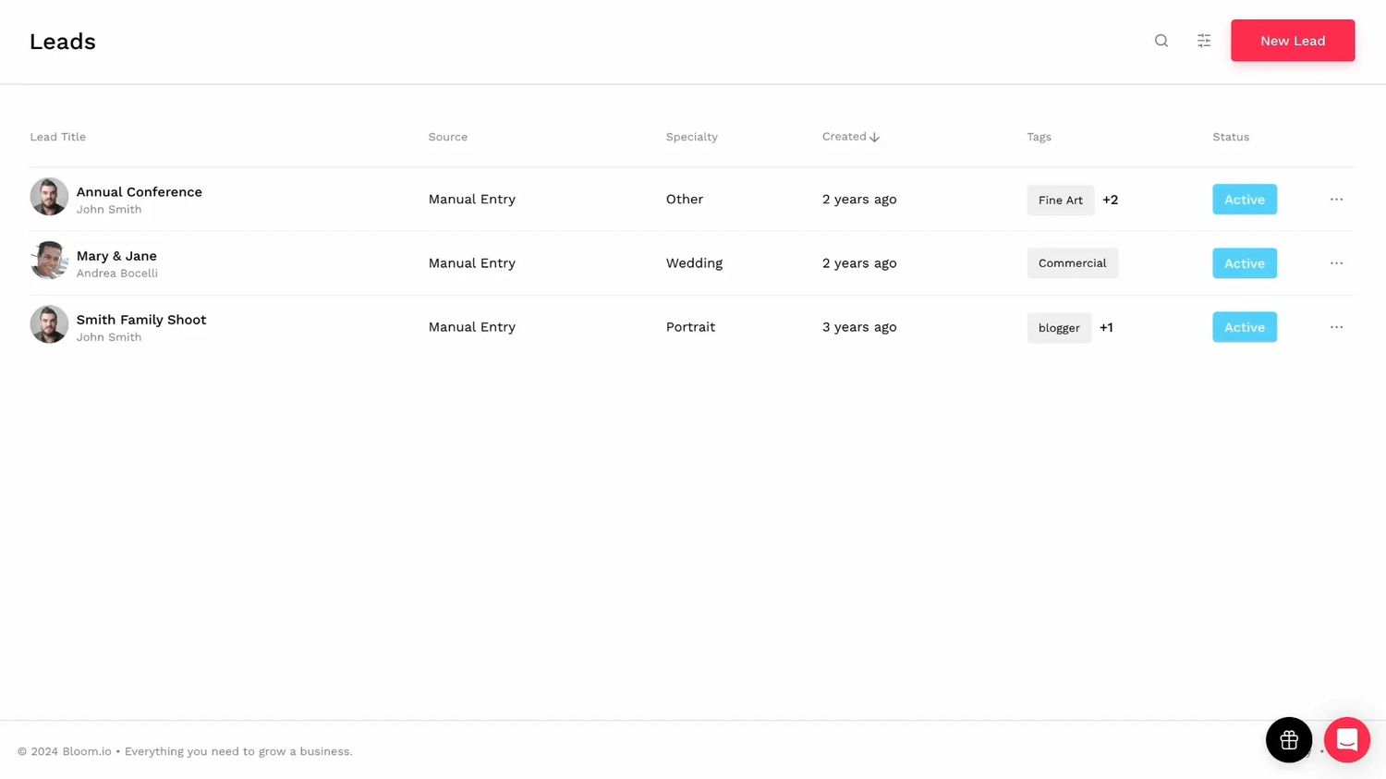1386x779 pixels.
Task: Sort leads by the Source column header
Action: tap(447, 136)
